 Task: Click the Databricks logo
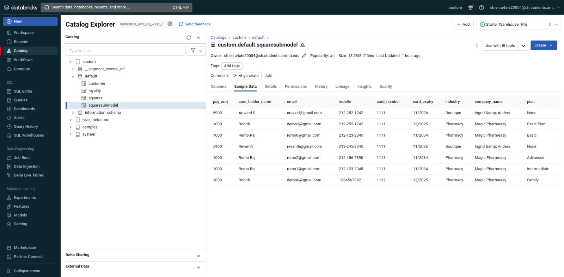click(20, 7)
